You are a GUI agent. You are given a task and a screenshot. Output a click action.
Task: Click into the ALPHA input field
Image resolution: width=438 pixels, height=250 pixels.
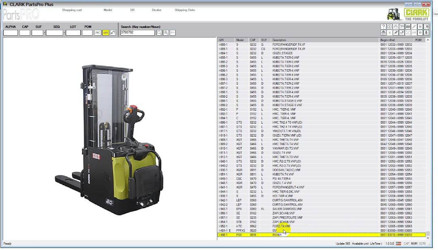coord(11,32)
